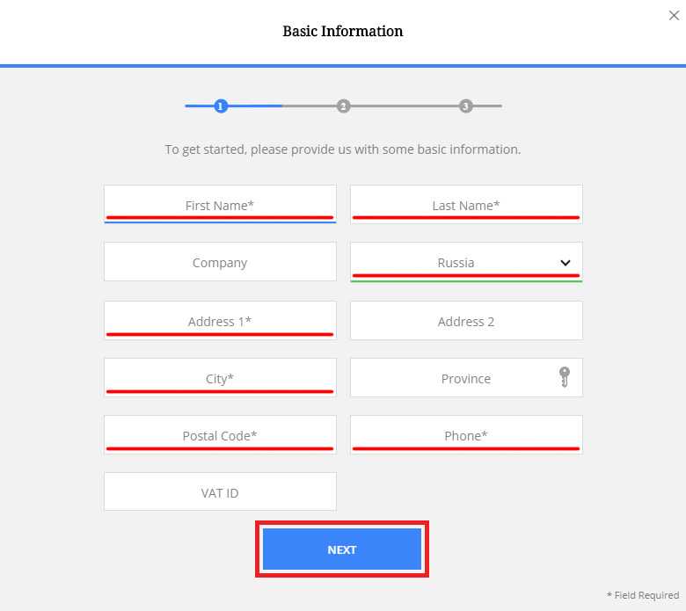
Task: Open the Russia country selector
Action: [466, 262]
